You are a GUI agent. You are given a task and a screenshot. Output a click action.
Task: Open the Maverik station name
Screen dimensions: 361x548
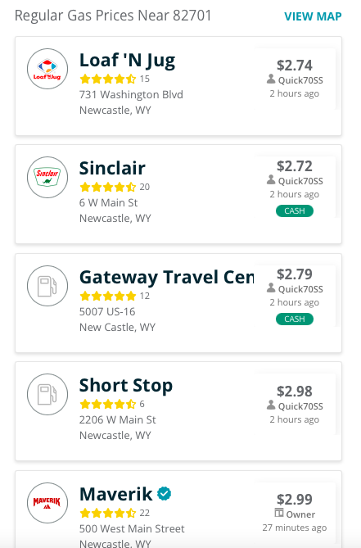click(116, 494)
